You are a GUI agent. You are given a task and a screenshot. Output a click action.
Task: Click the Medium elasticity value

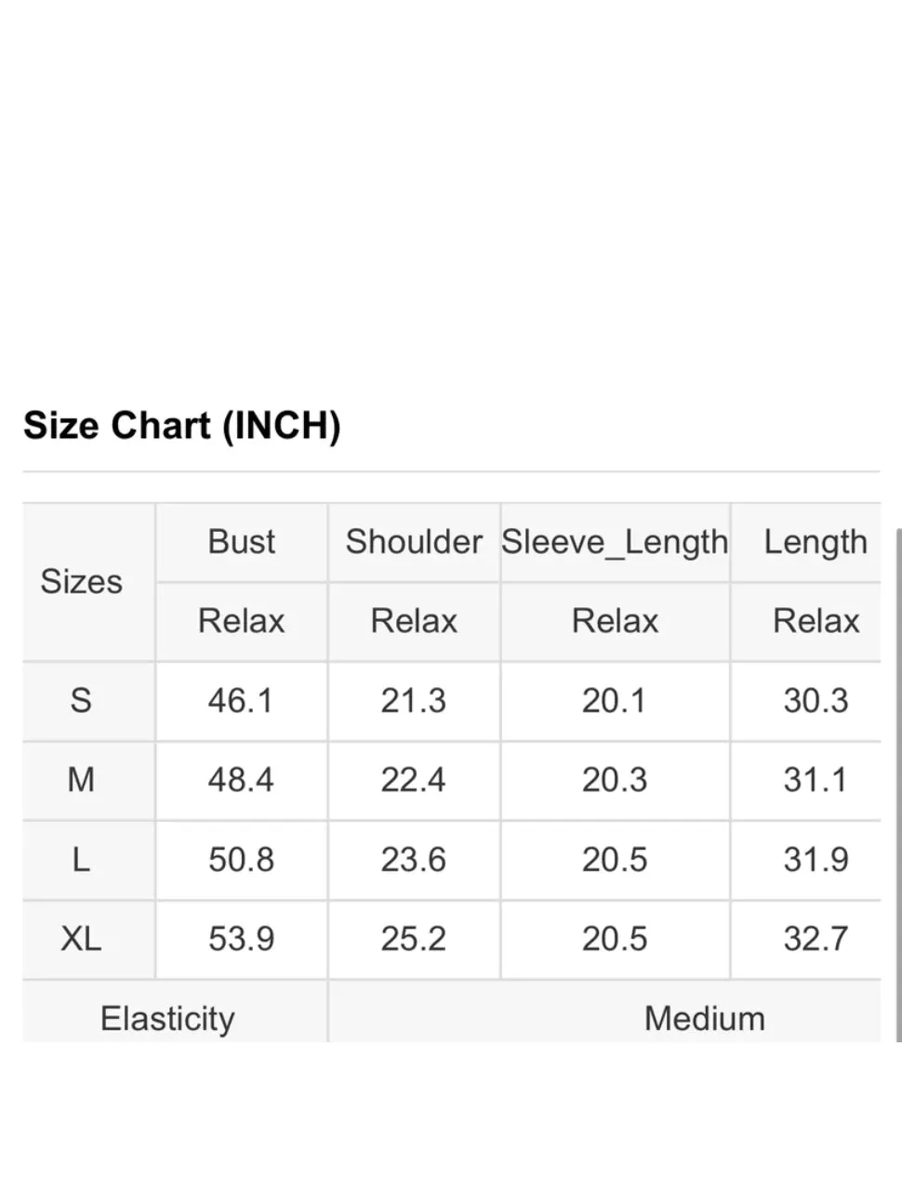(x=705, y=1019)
